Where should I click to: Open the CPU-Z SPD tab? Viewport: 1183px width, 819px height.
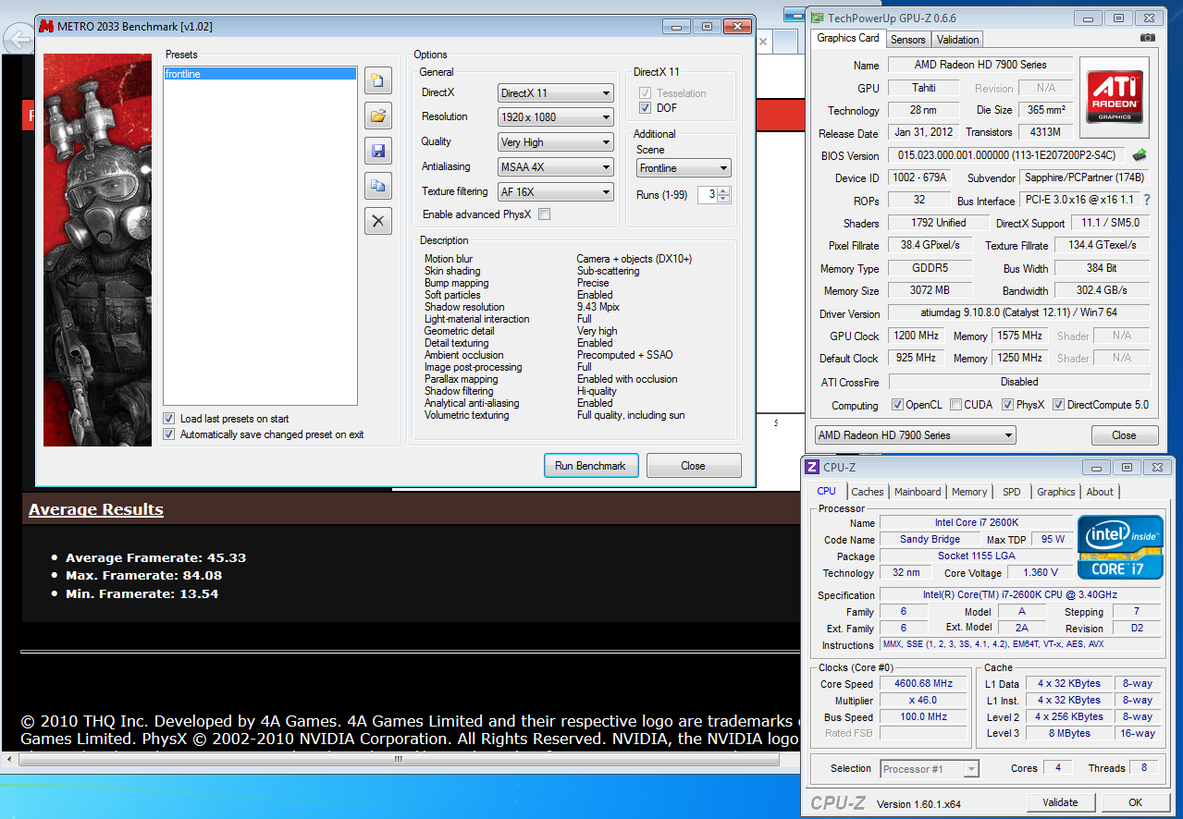click(1012, 492)
